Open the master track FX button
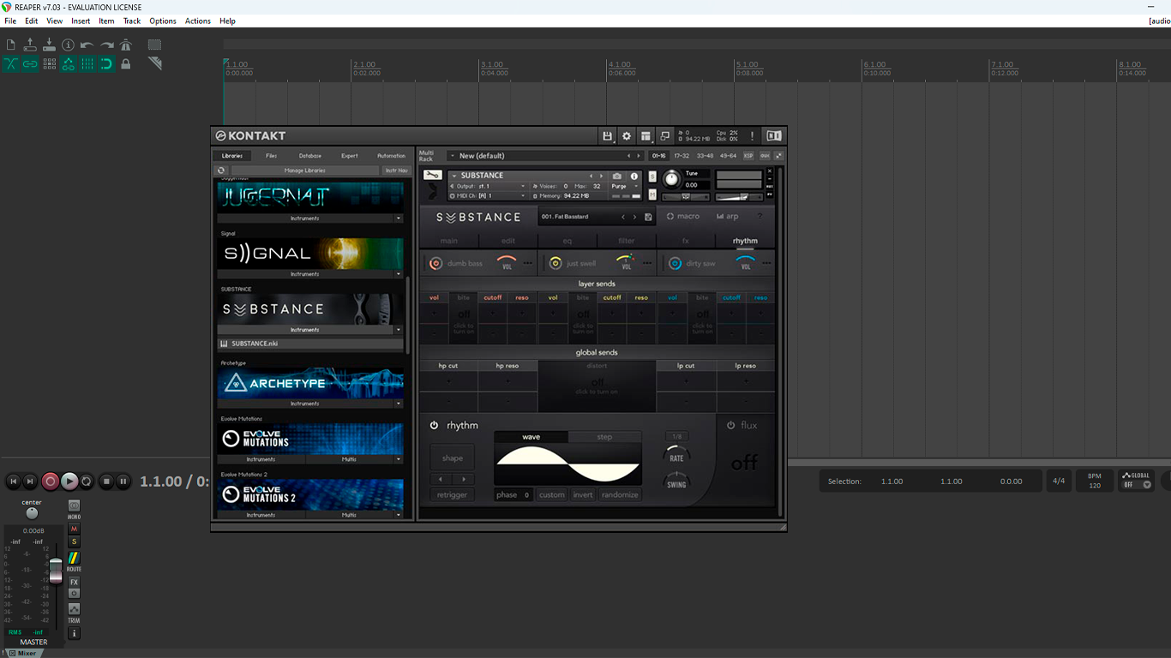1171x658 pixels. pos(74,583)
